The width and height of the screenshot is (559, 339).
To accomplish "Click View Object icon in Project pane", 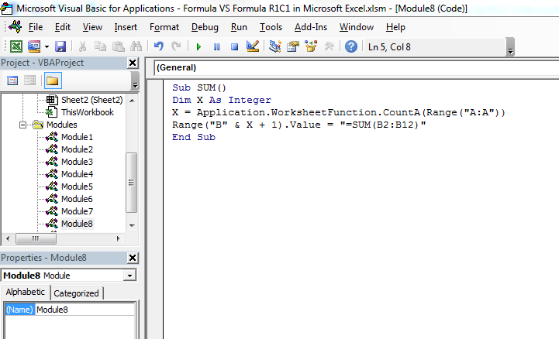I will point(30,80).
